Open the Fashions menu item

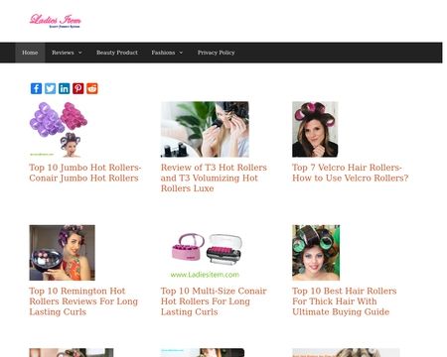163,53
